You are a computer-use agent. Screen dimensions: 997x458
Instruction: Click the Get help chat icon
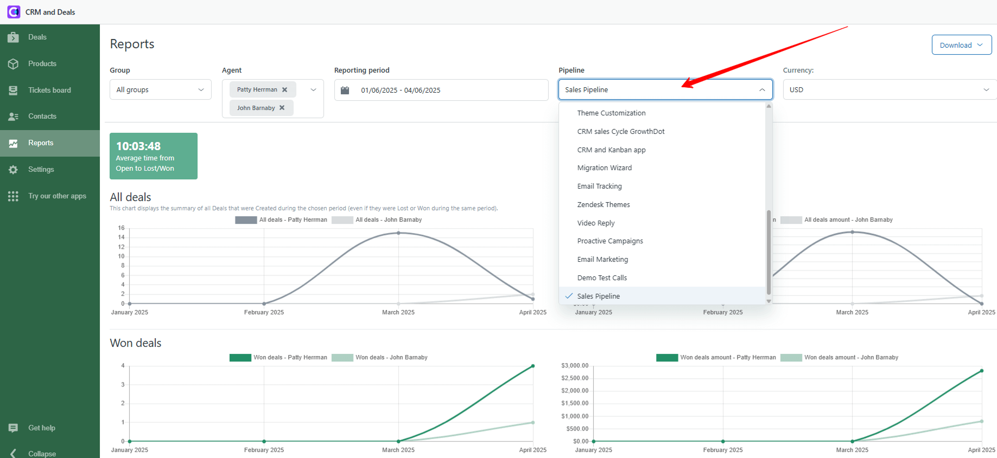click(14, 428)
